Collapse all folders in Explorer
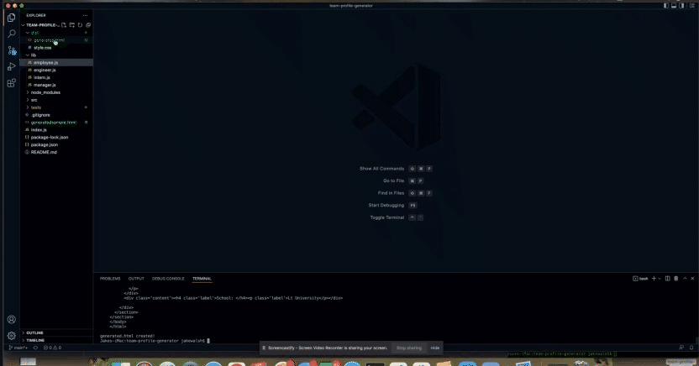 point(88,25)
